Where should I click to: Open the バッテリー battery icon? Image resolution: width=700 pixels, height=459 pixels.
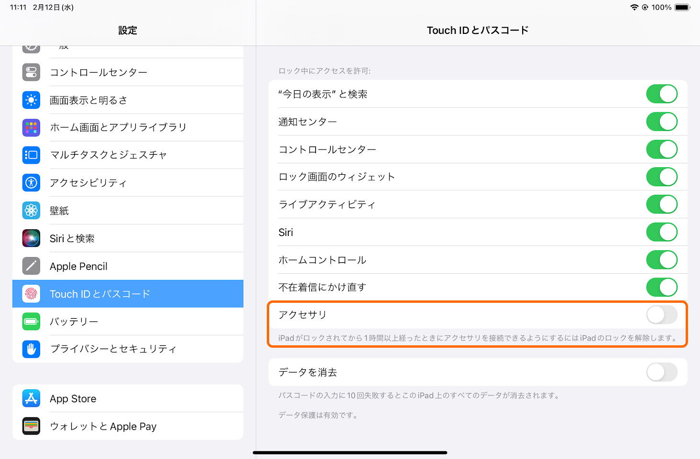[31, 321]
